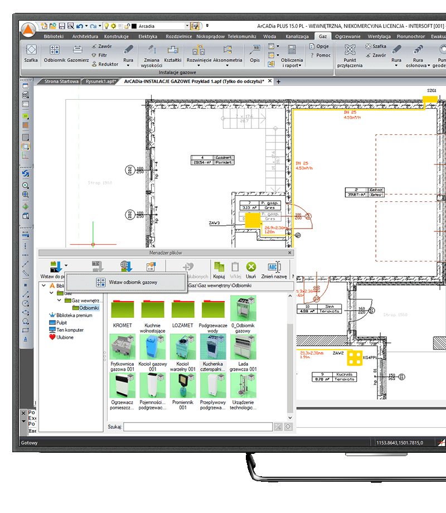The image size is (446, 513).
Task: Open the Kształtki fittings tool
Action: pos(173,54)
